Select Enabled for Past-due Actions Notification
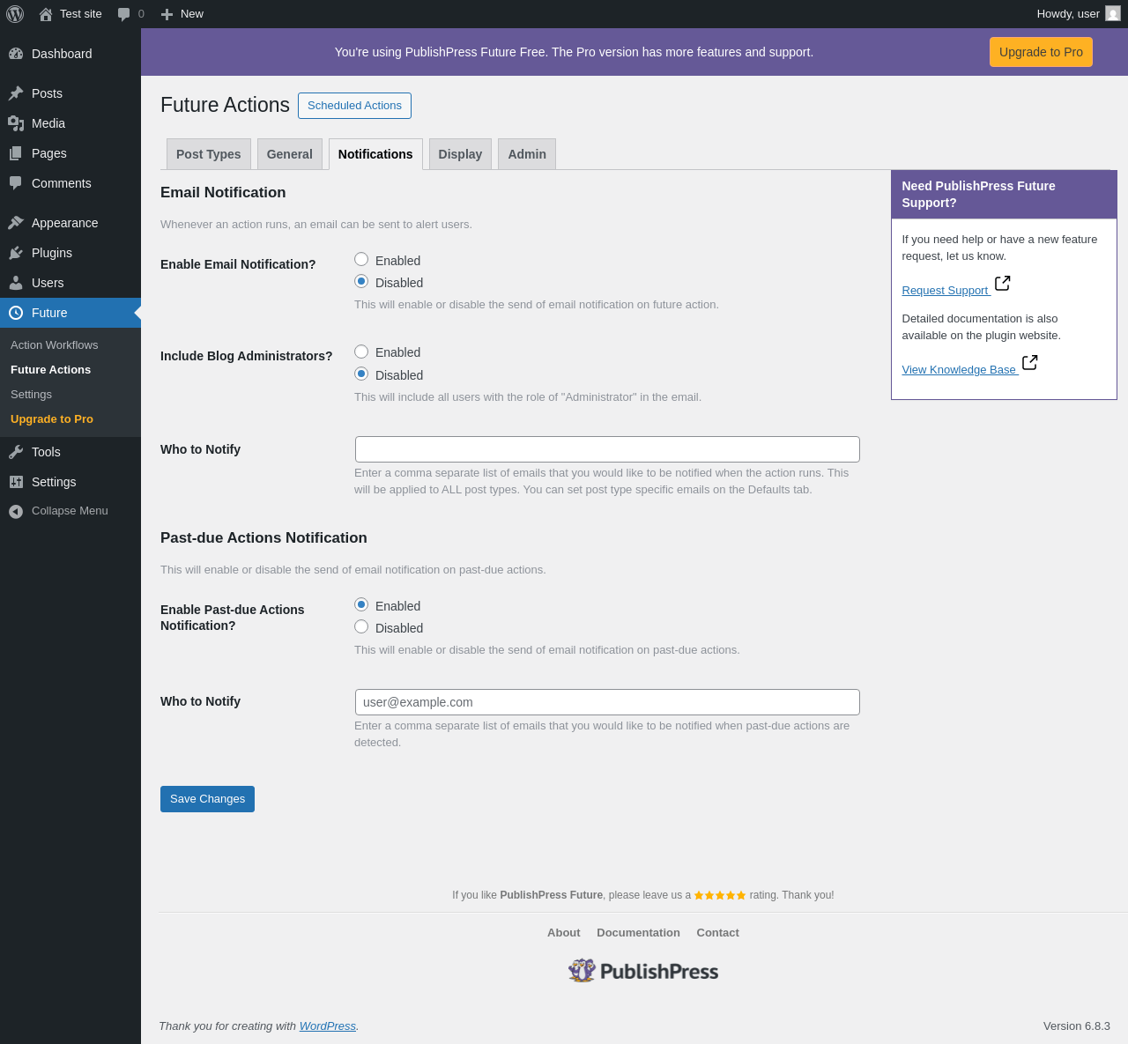 coord(361,604)
